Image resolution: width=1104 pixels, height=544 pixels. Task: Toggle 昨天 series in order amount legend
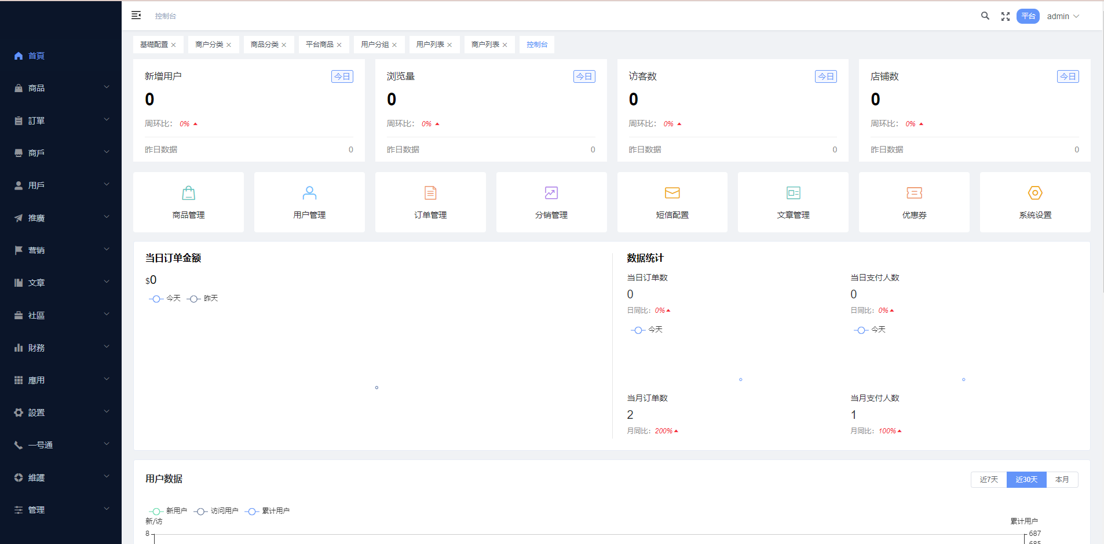203,298
